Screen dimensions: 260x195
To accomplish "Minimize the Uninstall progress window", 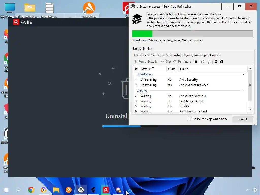I will [x=227, y=7].
